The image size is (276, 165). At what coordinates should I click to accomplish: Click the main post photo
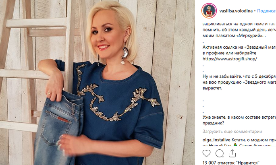coord(98,82)
